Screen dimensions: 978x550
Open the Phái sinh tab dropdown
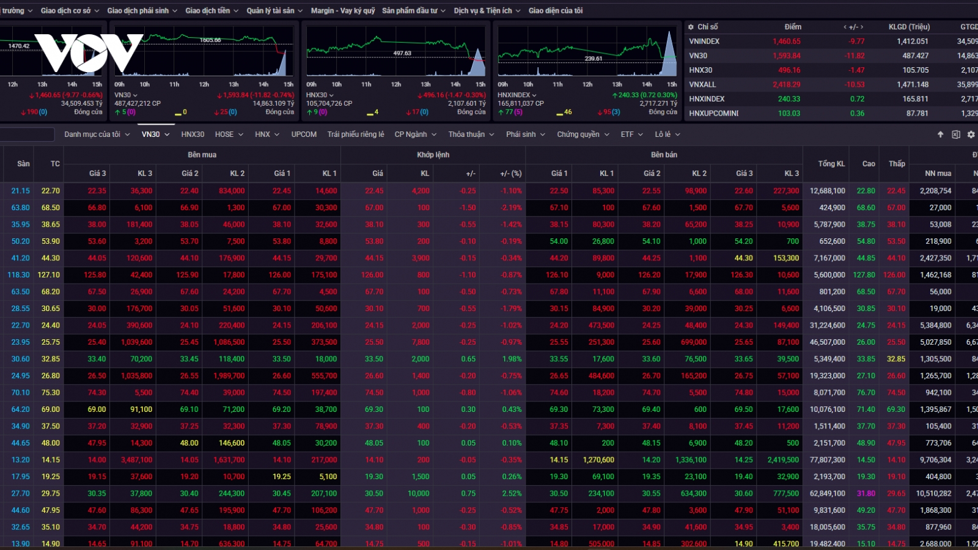pos(526,134)
